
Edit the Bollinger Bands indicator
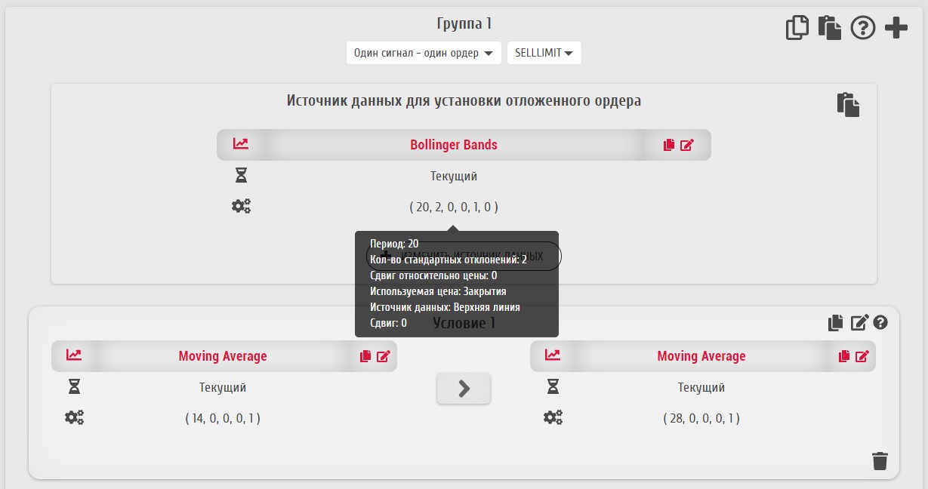(686, 145)
